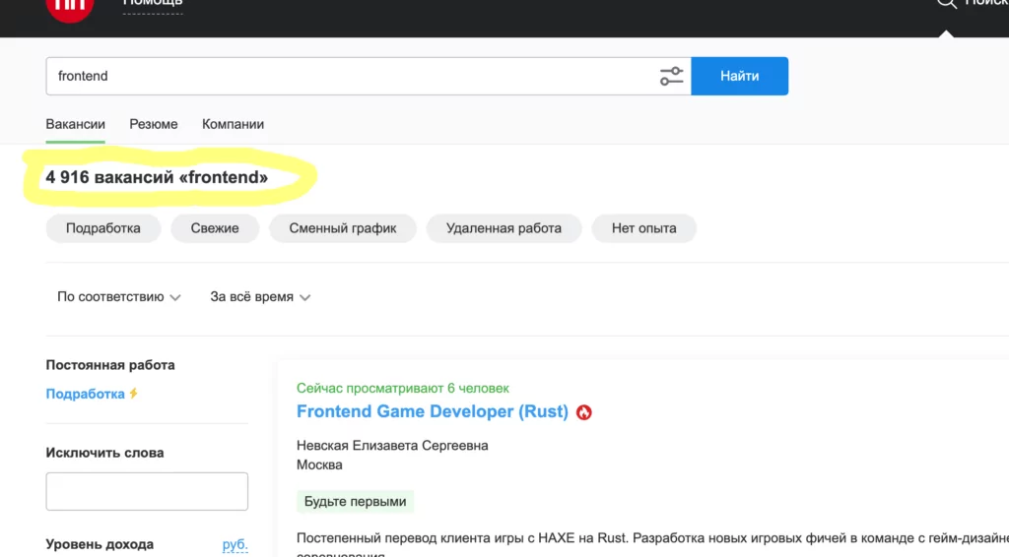Click the Помощь link in the header

[x=153, y=4]
